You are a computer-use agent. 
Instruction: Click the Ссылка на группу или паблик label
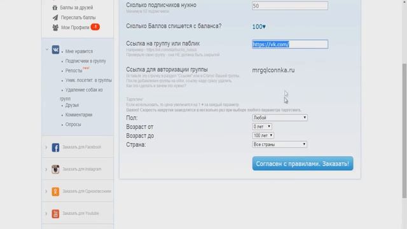pos(163,43)
